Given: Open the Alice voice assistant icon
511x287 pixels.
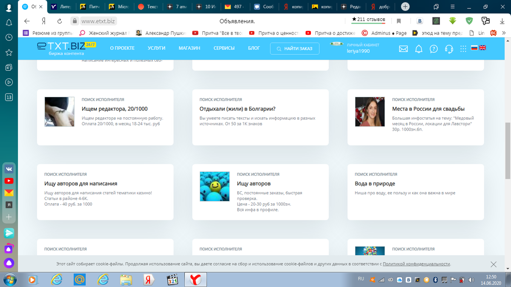Looking at the screenshot, I should click(x=9, y=263).
